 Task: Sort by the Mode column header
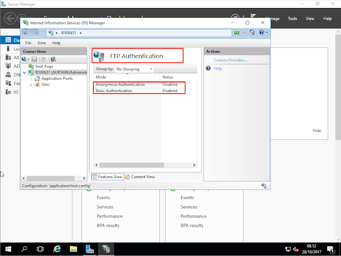[x=127, y=77]
